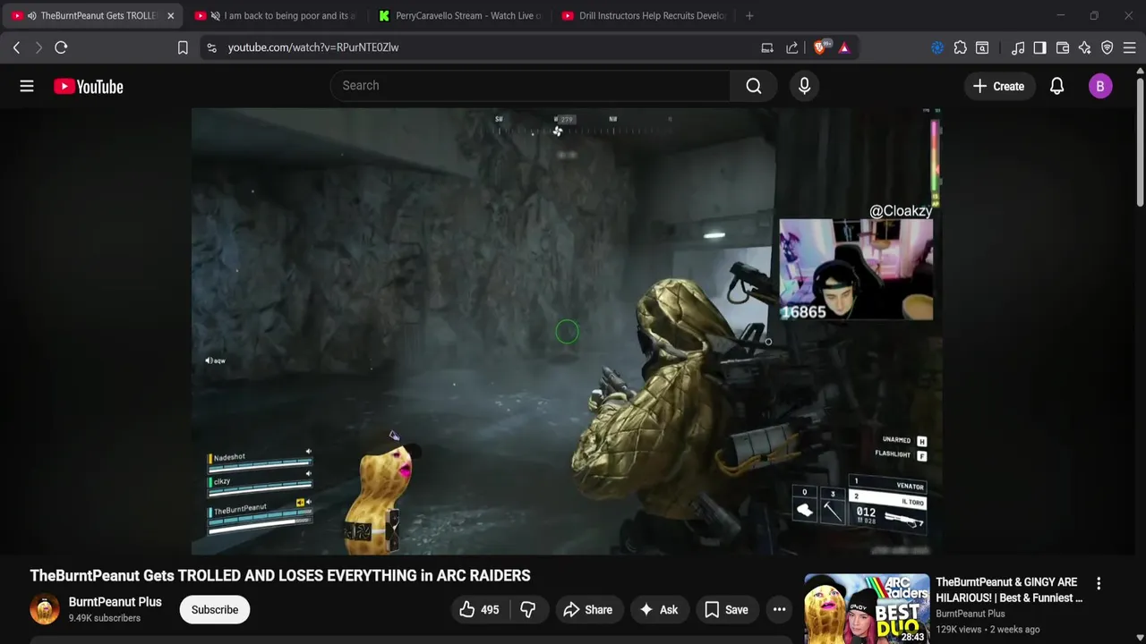
Task: Open the Share dialog
Action: click(587, 610)
